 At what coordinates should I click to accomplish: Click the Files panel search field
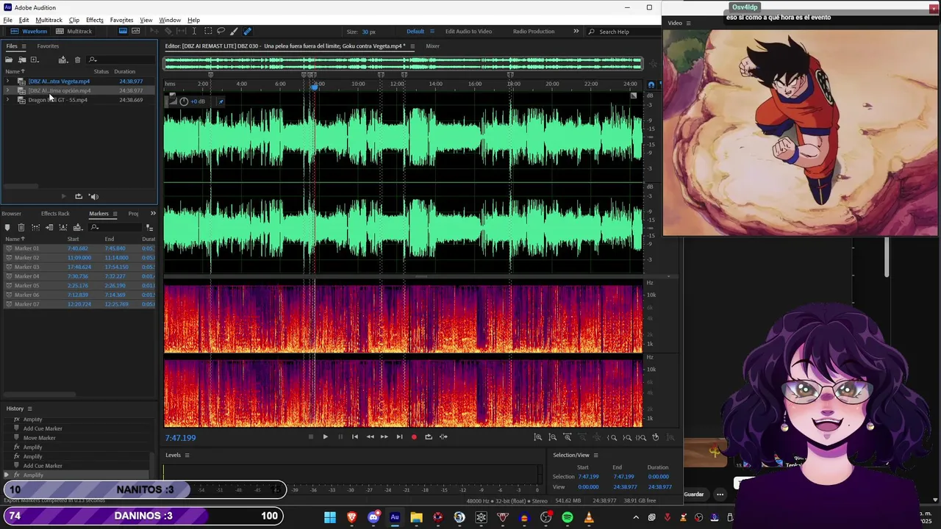tap(121, 60)
